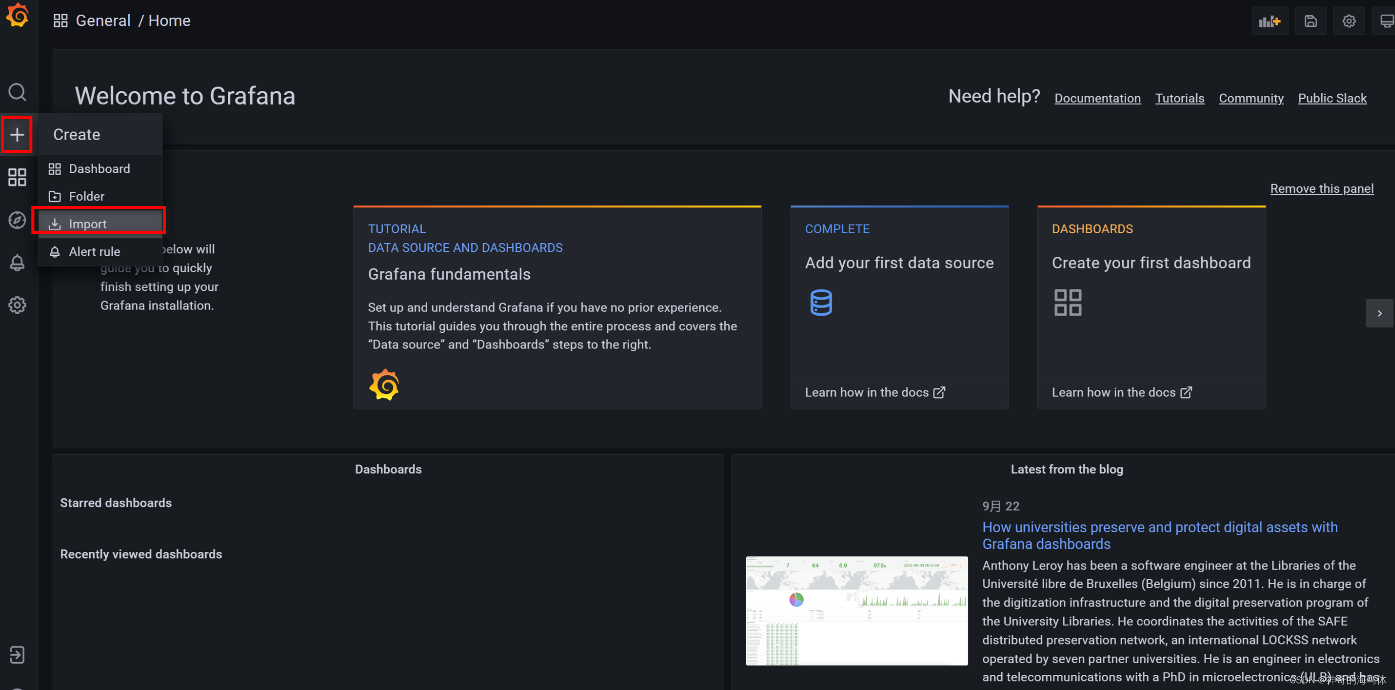Viewport: 1395px width, 690px height.
Task: Open the Alerting bell icon in sidebar
Action: tap(17, 263)
